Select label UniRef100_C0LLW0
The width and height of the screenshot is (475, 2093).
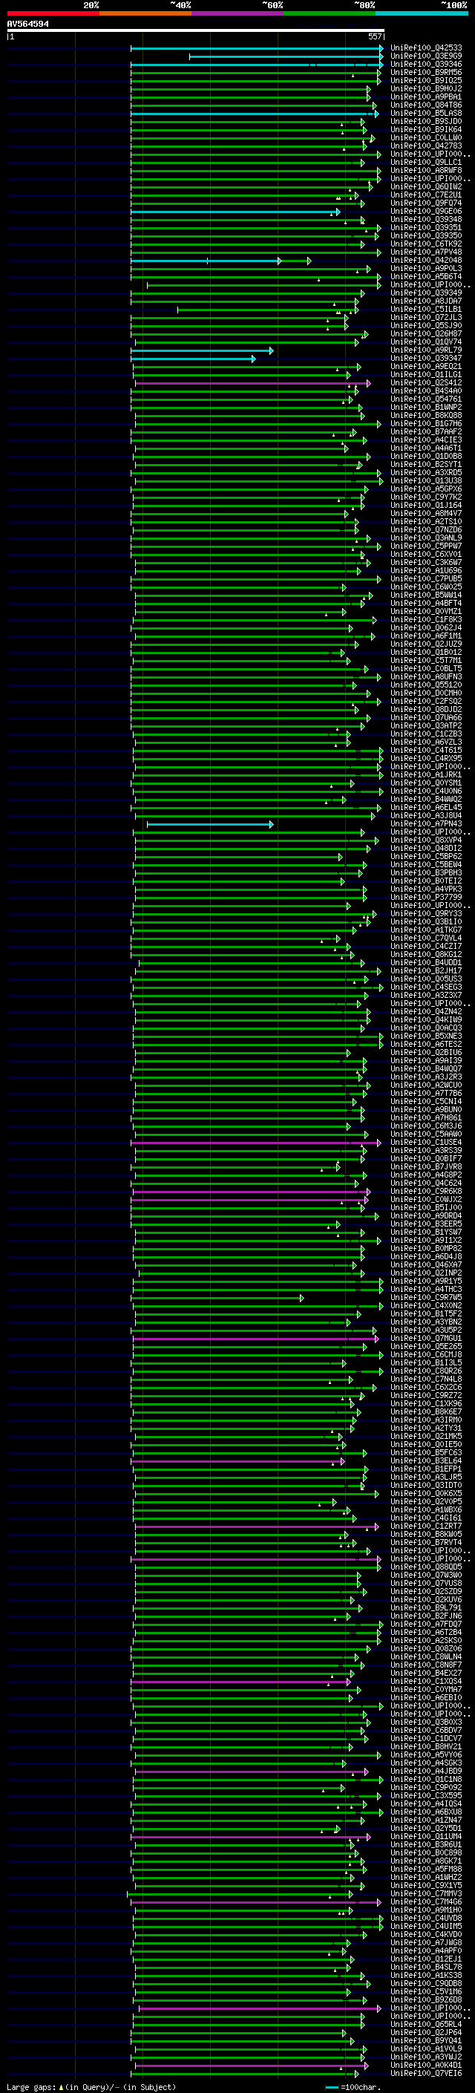[426, 137]
